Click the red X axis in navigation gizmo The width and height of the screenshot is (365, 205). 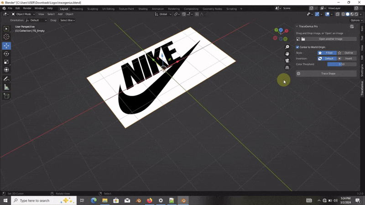point(287,31)
